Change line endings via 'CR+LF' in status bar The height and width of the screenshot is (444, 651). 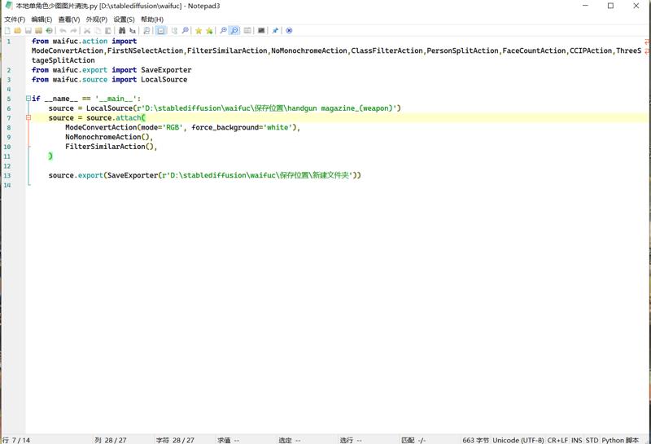click(557, 440)
